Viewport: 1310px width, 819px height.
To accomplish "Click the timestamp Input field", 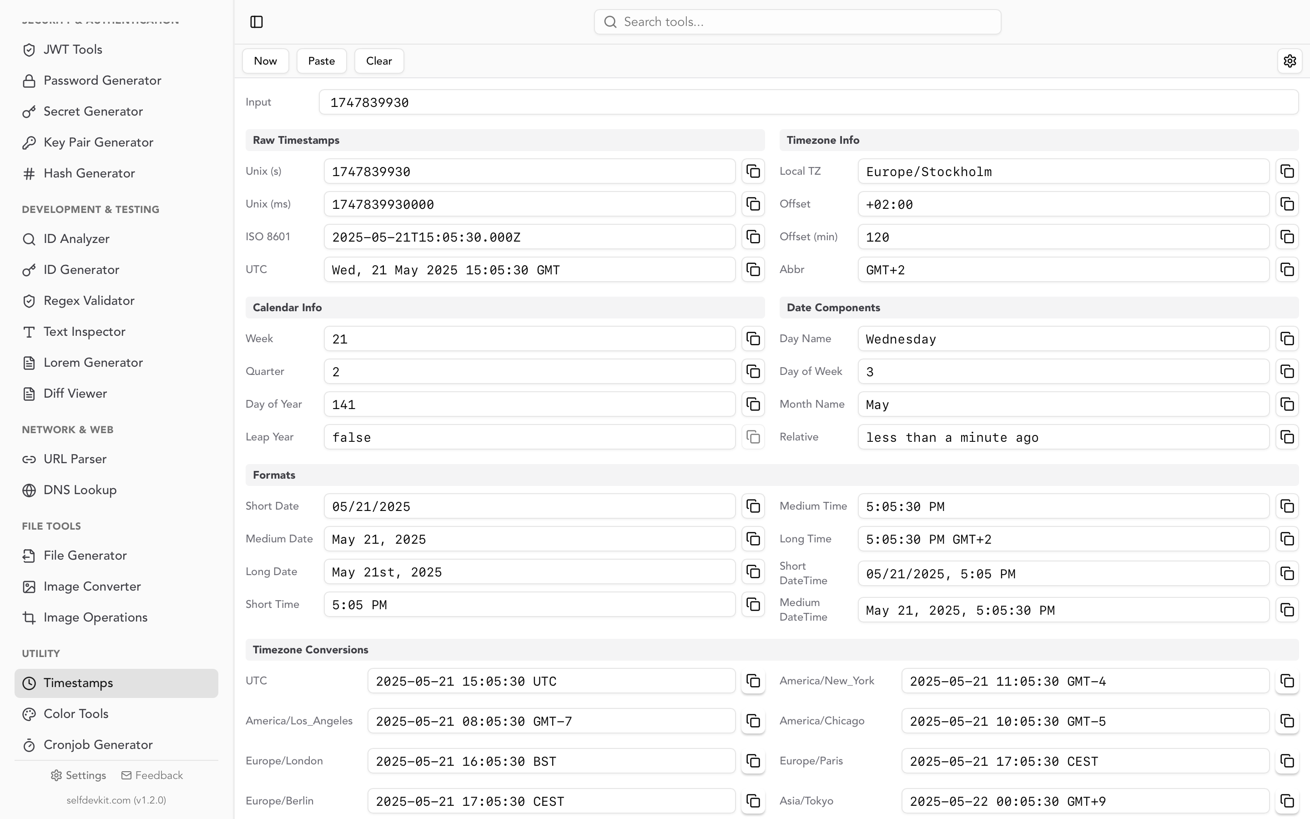I will tap(809, 102).
